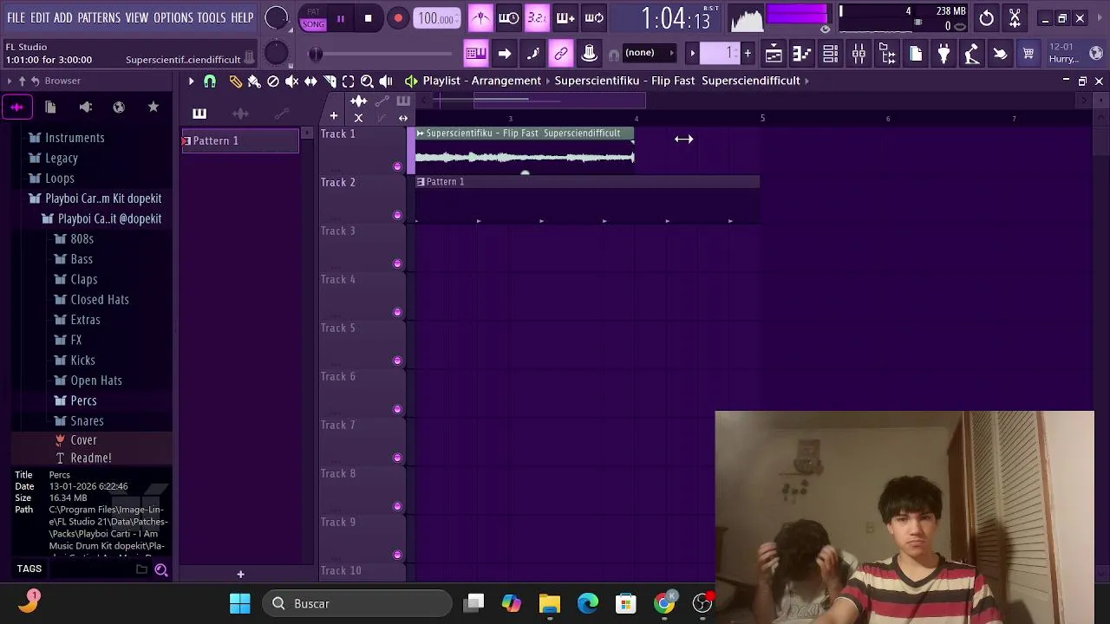Toggle the metronome button
Screen dimensions: 1110x624
click(480, 17)
